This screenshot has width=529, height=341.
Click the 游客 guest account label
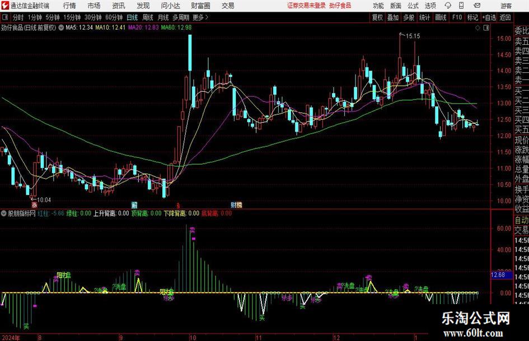pyautogui.click(x=506, y=6)
